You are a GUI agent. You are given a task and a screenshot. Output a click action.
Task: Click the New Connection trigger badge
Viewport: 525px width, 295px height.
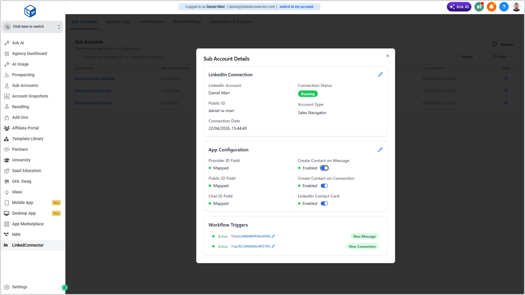click(x=362, y=247)
